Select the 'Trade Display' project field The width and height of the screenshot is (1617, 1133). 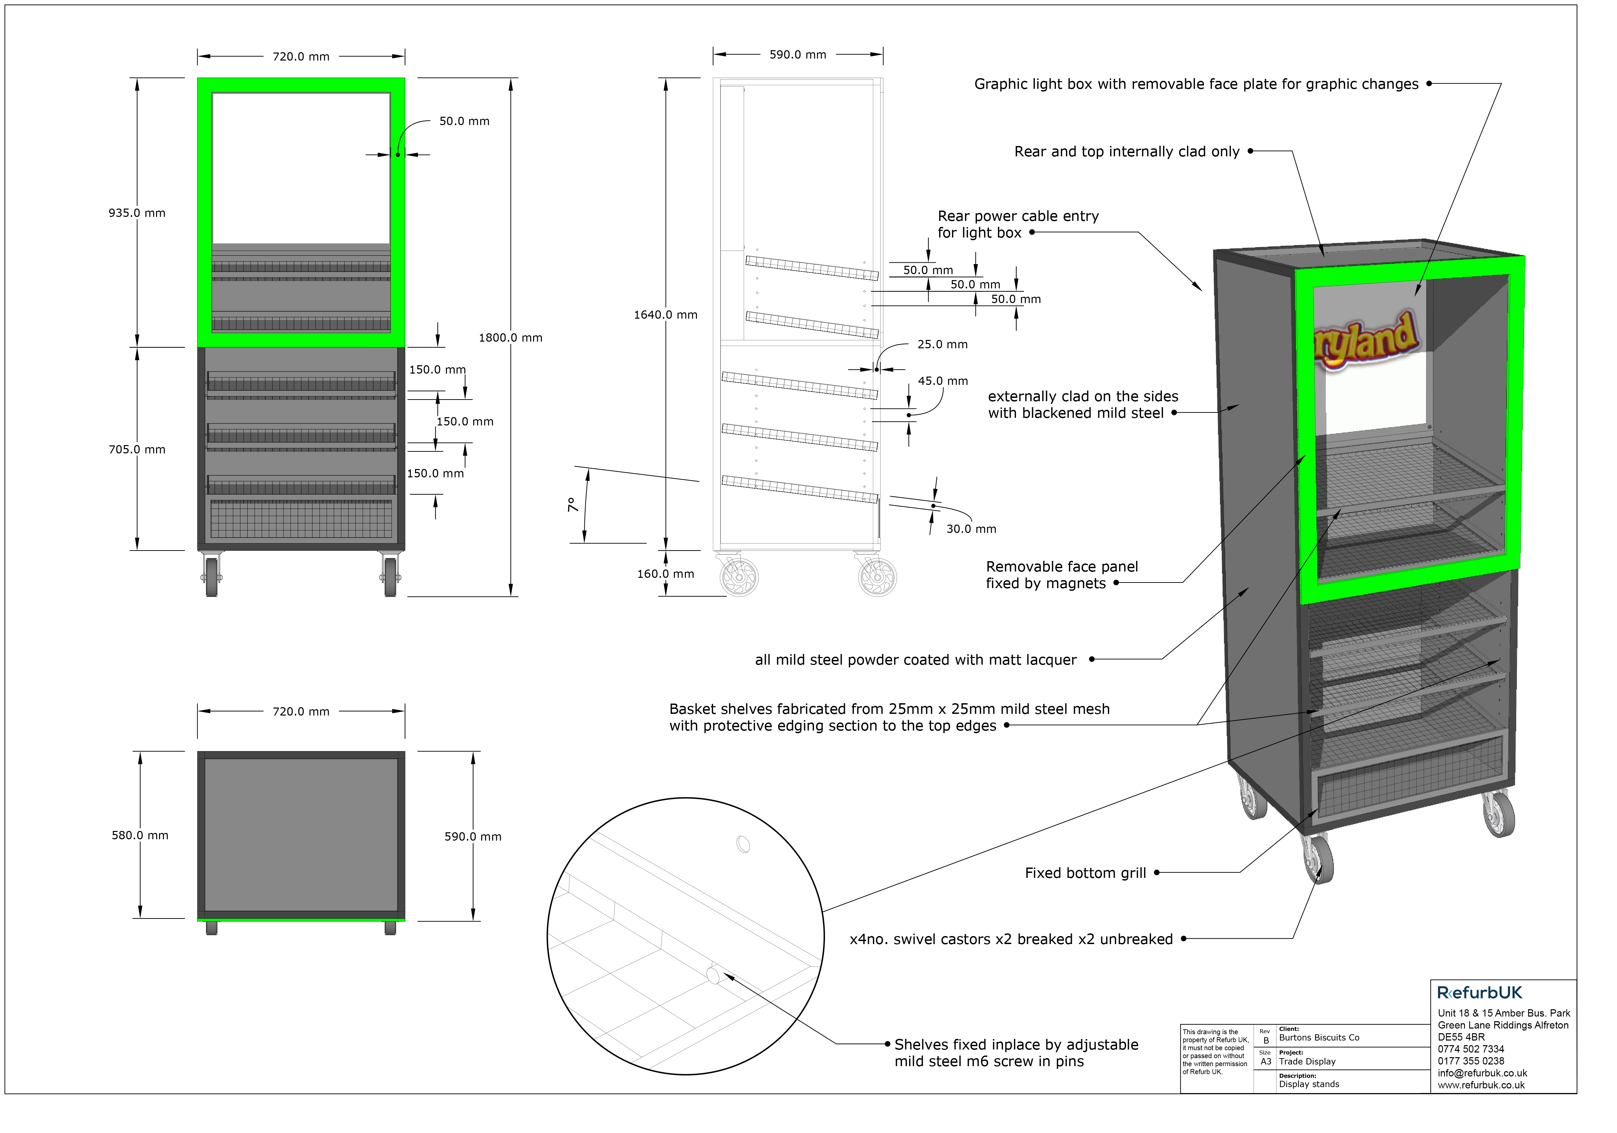tap(1307, 1061)
